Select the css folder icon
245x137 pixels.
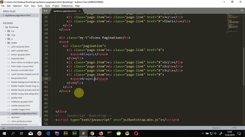[x=9, y=31]
